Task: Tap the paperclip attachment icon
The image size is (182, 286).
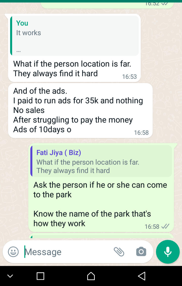Action: coord(119,252)
